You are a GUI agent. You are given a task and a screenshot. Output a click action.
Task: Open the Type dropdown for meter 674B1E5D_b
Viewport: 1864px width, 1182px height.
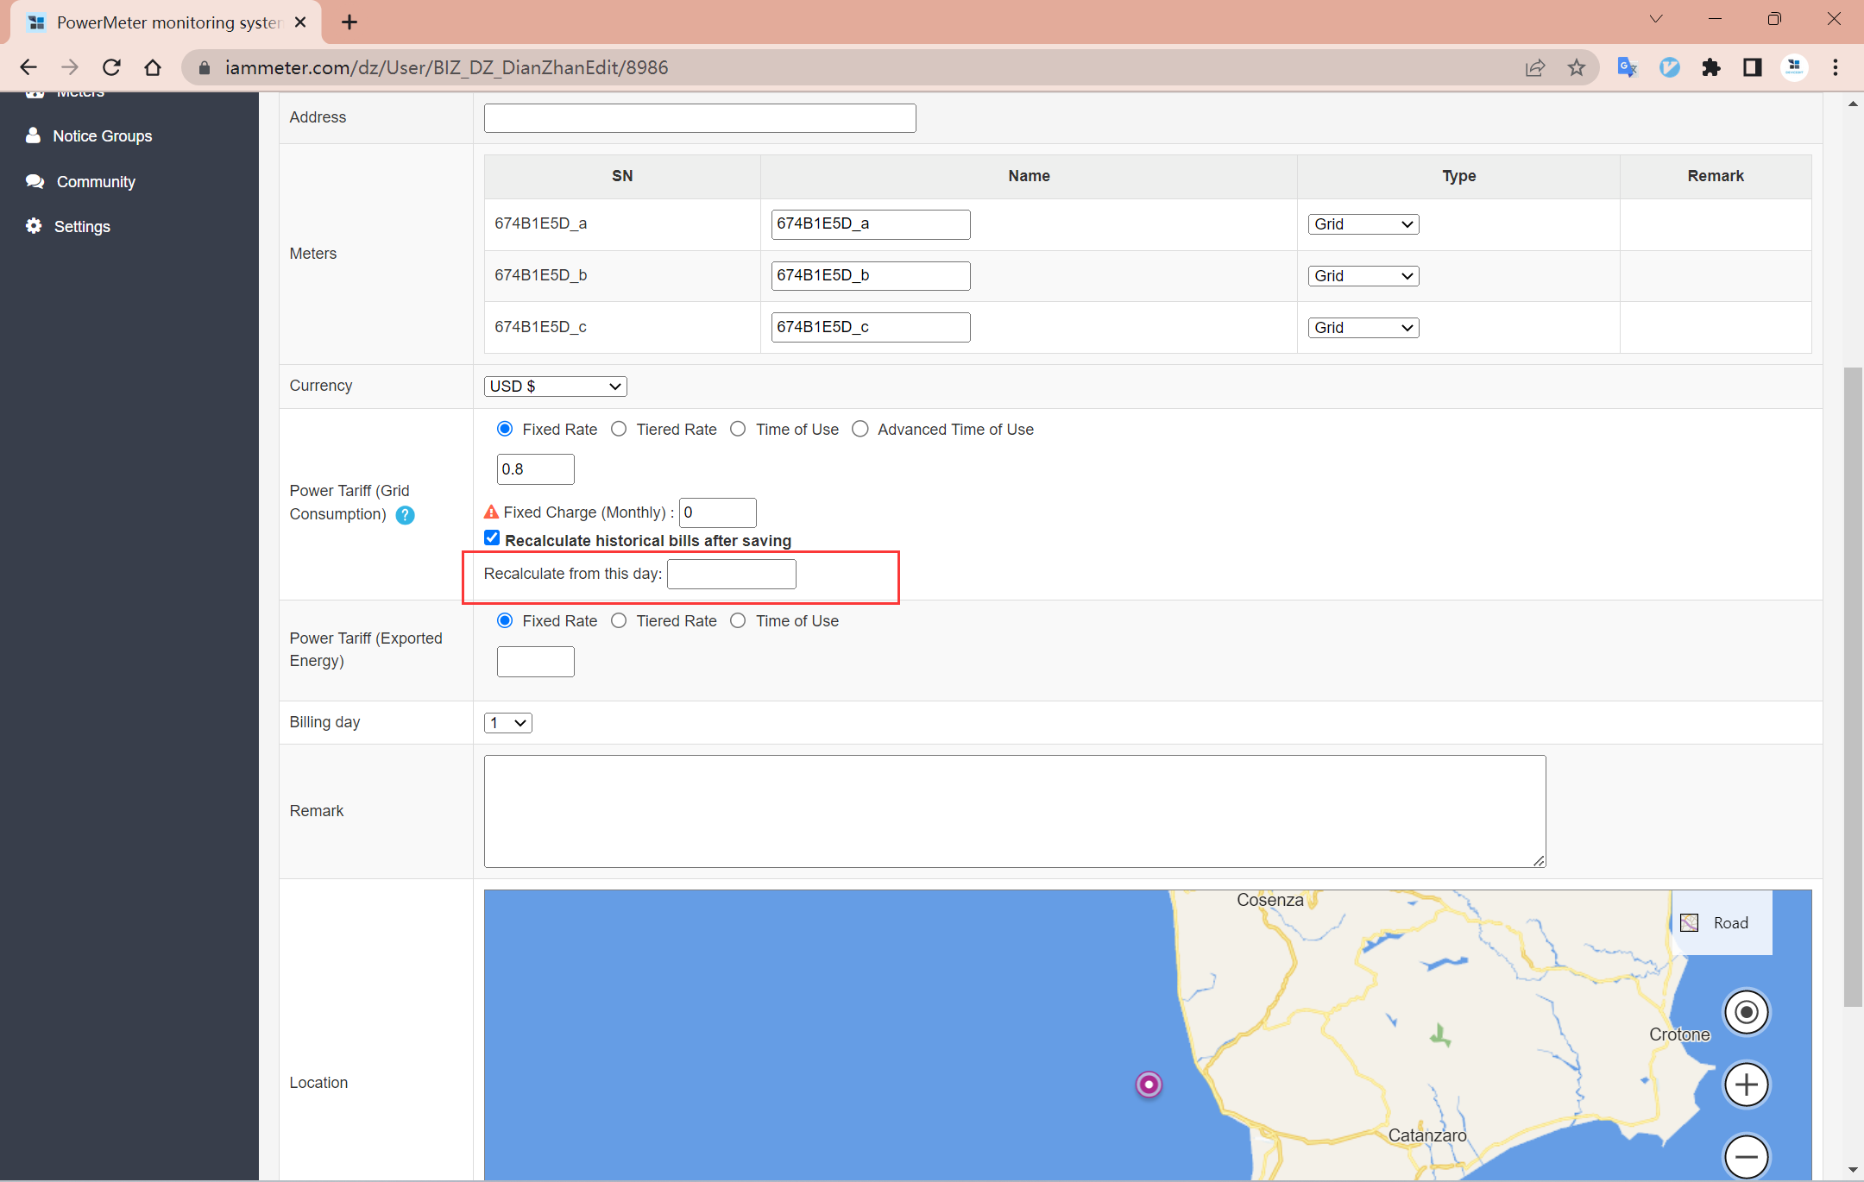(x=1363, y=276)
